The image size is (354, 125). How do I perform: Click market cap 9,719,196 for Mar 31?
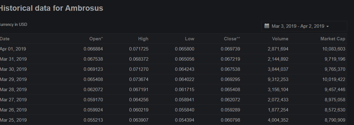335,59
